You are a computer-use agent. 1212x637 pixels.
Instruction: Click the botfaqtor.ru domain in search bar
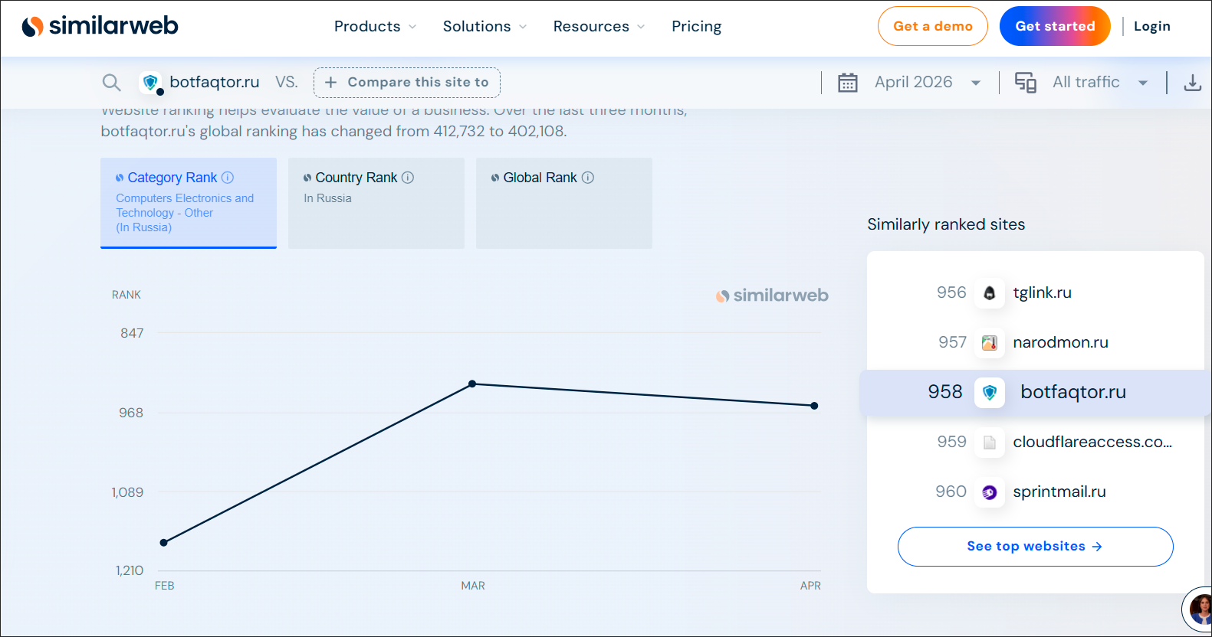215,83
